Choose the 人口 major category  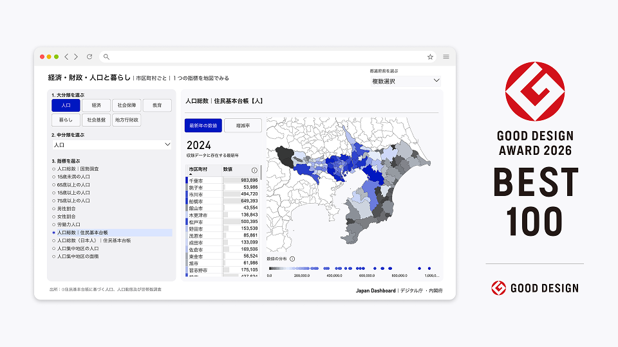[66, 105]
